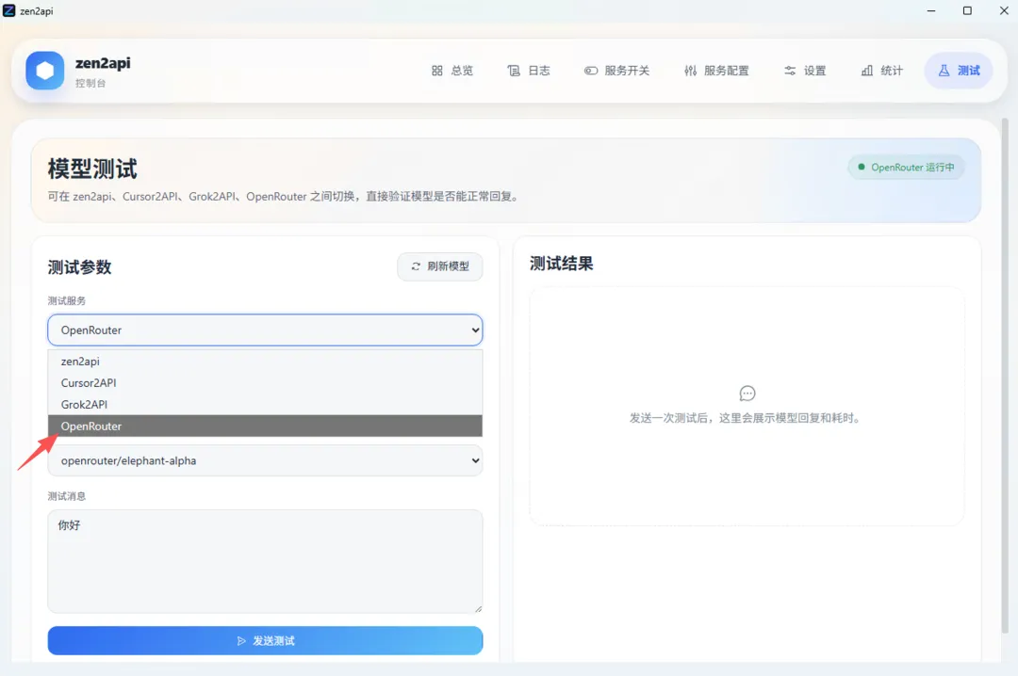
Task: Choose zen2api from the service list
Action: (265, 362)
